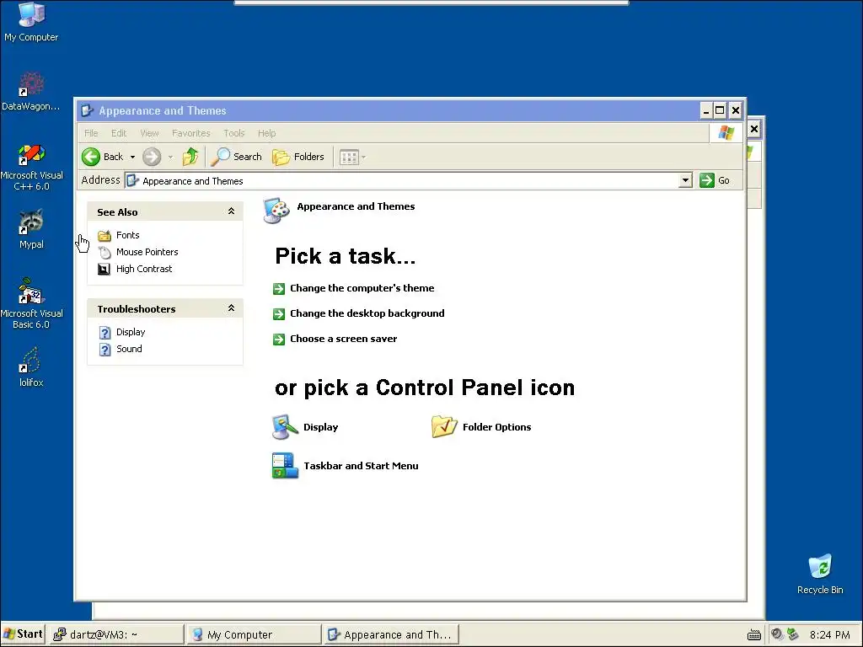Click the keyboard icon in the tray
This screenshot has height=647, width=863.
click(x=754, y=635)
